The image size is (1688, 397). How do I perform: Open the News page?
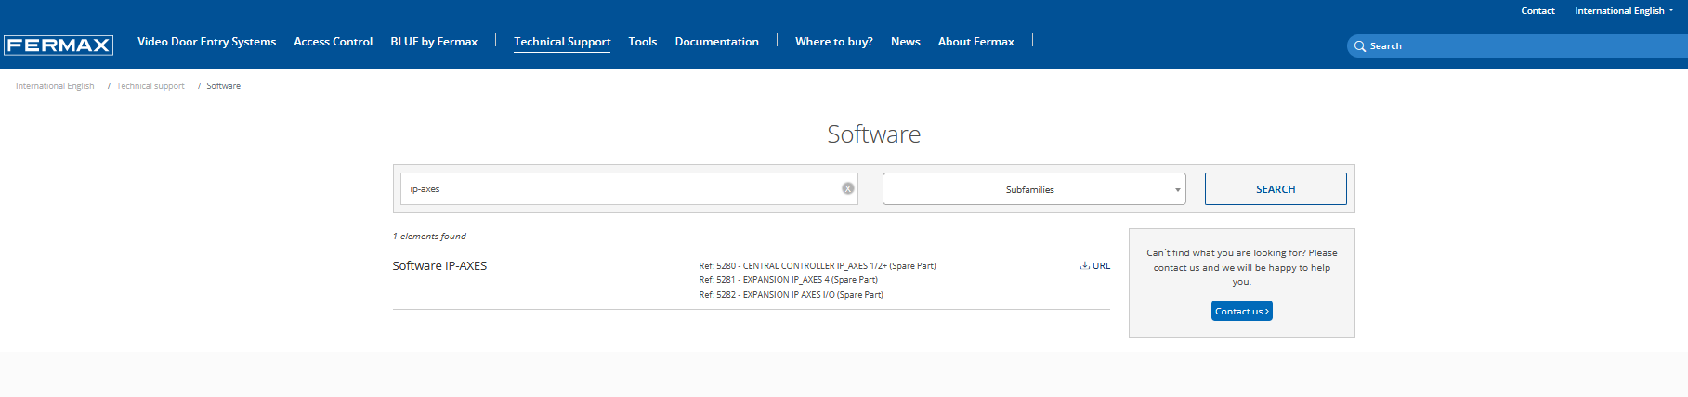[905, 42]
